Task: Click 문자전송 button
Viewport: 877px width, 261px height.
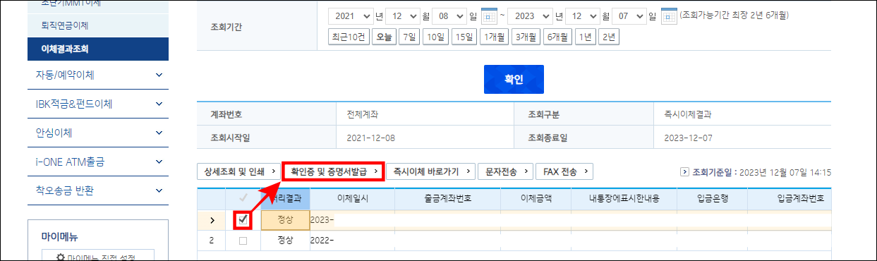Action: pos(505,171)
